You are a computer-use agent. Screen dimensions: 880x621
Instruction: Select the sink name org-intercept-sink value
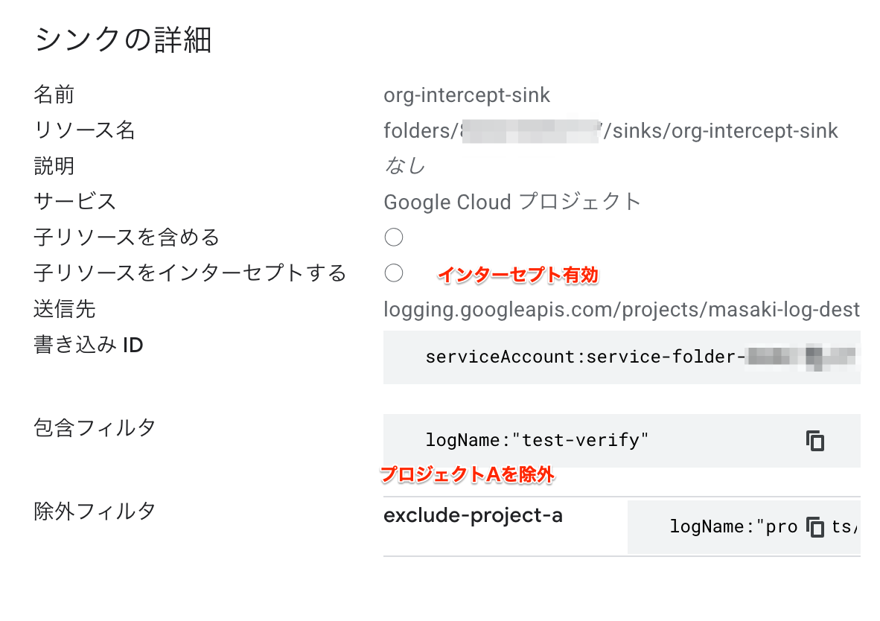coord(466,95)
